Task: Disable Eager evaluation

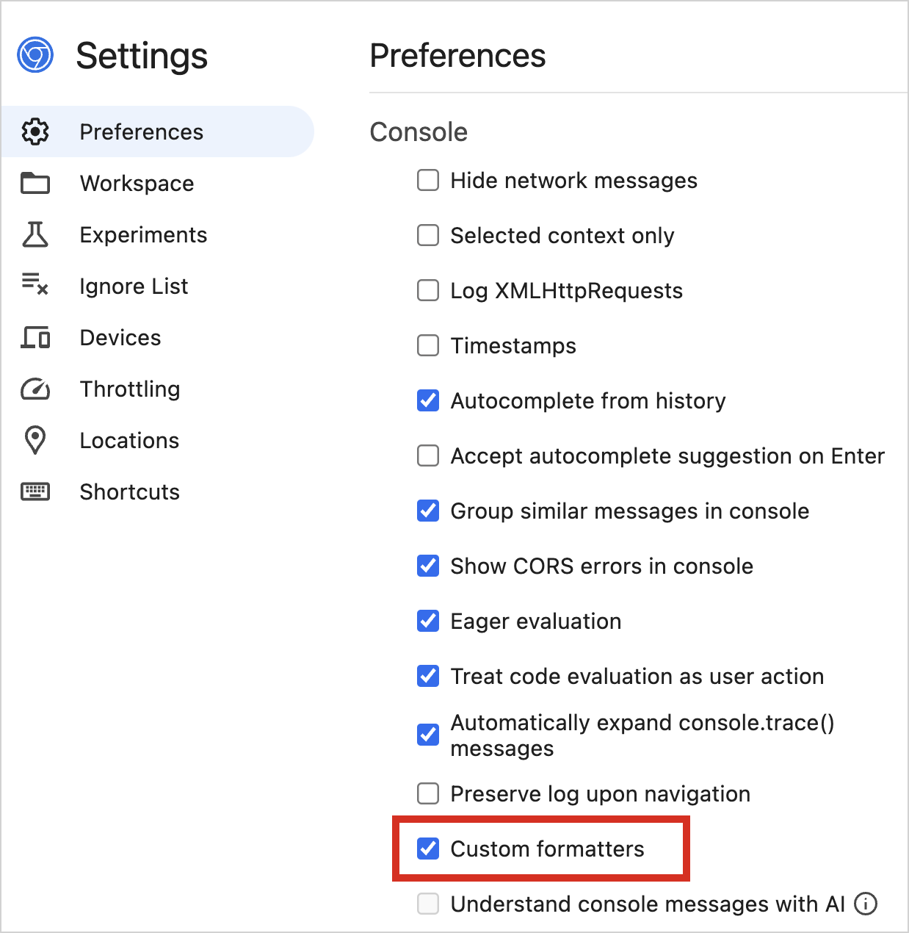Action: coord(427,621)
